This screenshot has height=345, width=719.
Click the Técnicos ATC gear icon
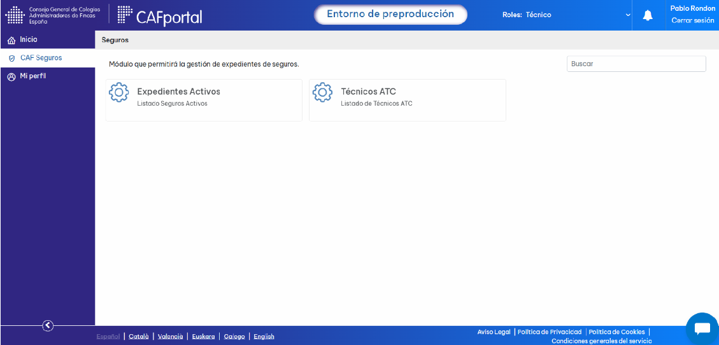pyautogui.click(x=323, y=92)
